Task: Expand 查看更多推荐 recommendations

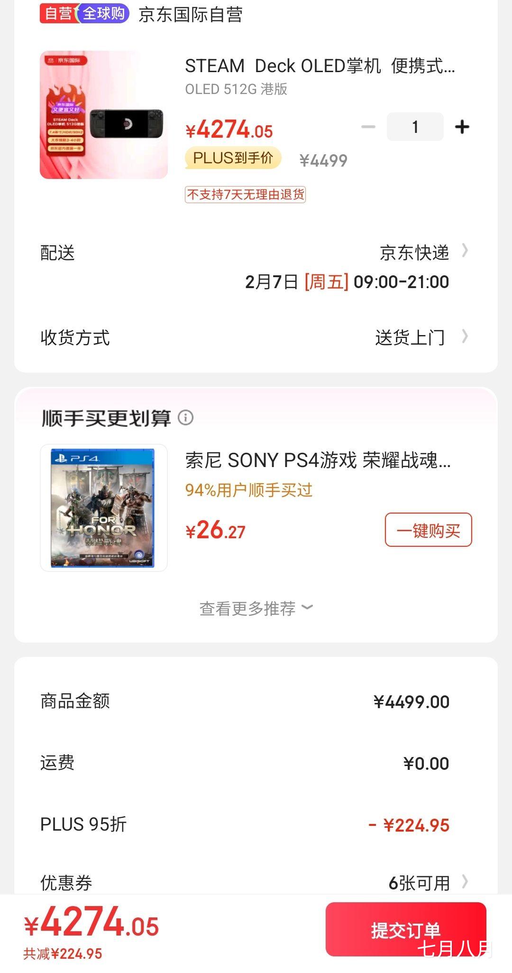Action: [x=256, y=608]
